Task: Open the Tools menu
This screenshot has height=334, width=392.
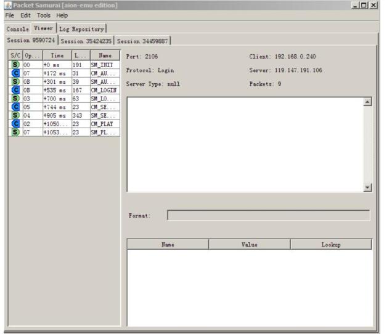Action: (43, 15)
